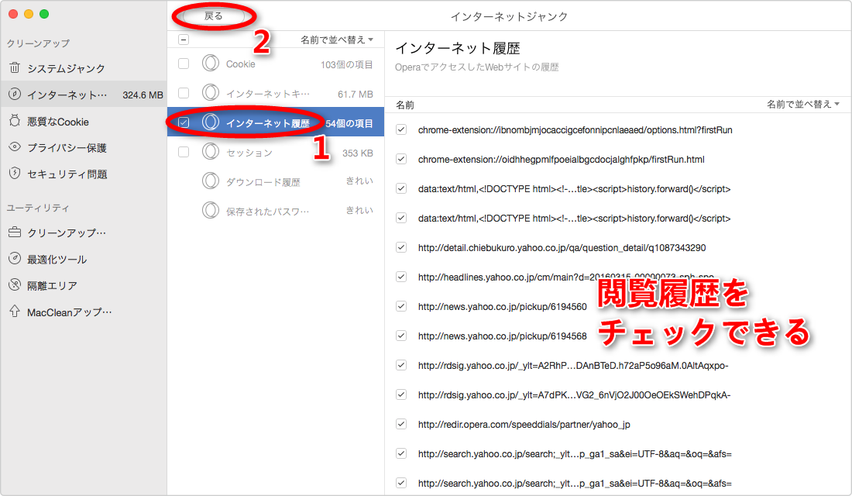Image resolution: width=852 pixels, height=496 pixels.
Task: Uncheck the chiebukuro.yahoo.co.jp question entry
Action: pyautogui.click(x=401, y=247)
